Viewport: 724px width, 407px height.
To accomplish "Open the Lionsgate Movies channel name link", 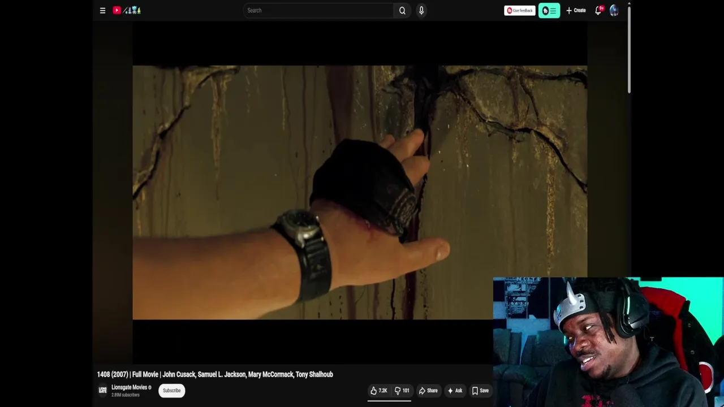I will [x=129, y=387].
